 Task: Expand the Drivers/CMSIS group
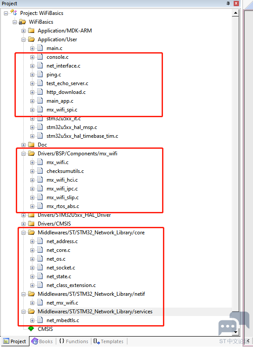click(23, 224)
